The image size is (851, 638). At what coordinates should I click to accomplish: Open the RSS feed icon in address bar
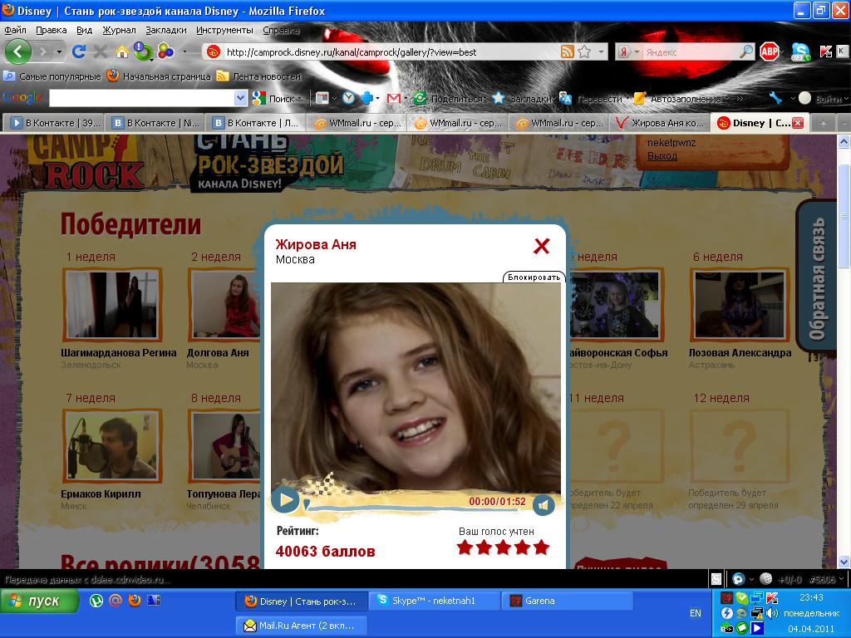click(x=567, y=52)
